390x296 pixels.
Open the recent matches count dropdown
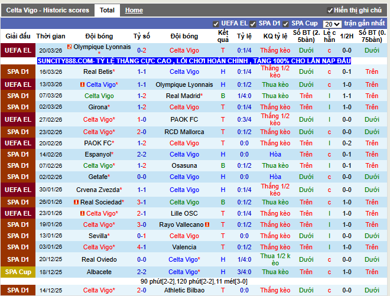[333, 24]
